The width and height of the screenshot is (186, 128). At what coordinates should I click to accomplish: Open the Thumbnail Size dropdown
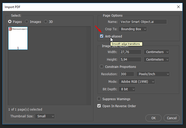(45, 116)
